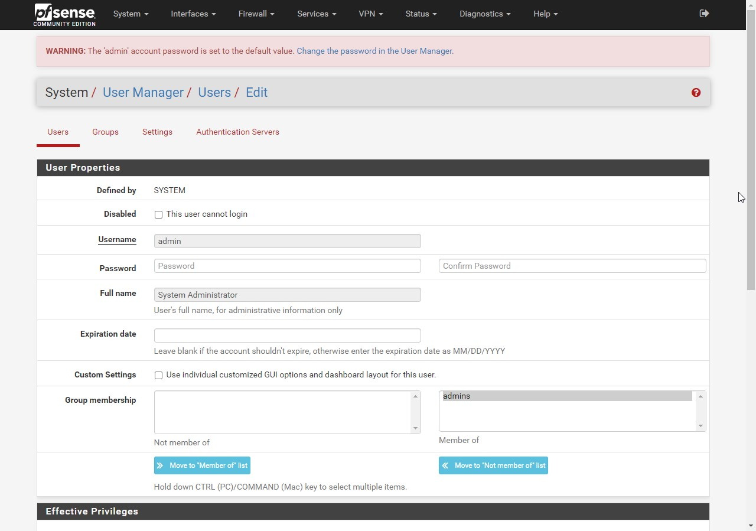Click the logout icon in navbar
This screenshot has width=756, height=531.
click(x=704, y=14)
